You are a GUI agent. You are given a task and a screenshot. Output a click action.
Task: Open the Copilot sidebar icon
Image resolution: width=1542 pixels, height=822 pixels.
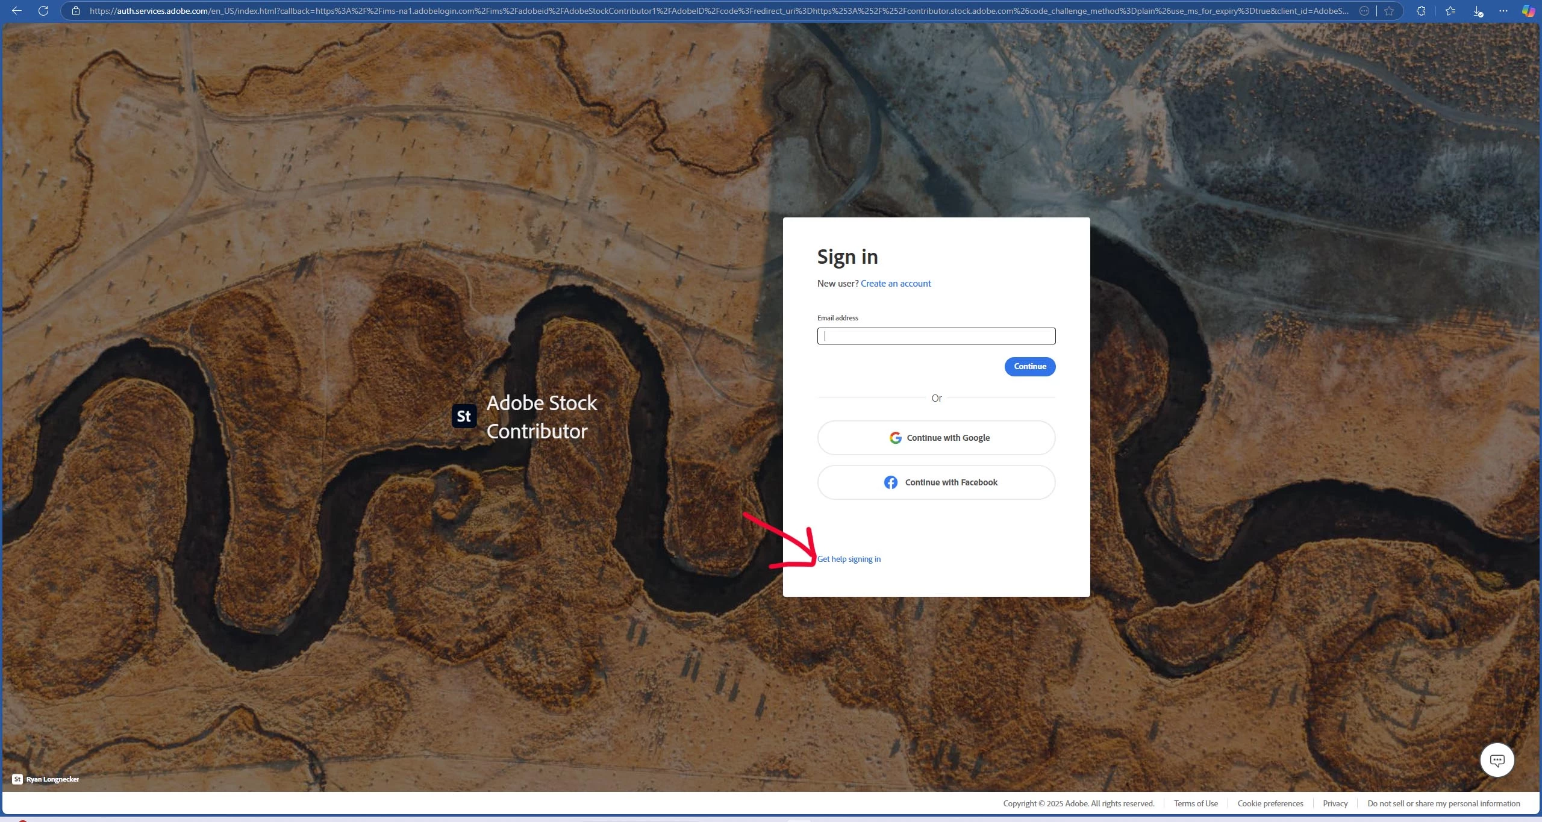[x=1528, y=11]
